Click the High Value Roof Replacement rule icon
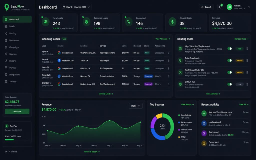 point(180,49)
